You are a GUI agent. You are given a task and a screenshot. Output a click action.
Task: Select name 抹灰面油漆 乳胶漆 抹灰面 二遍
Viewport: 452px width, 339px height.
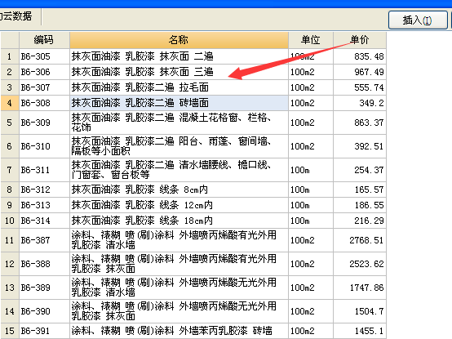pyautogui.click(x=179, y=56)
